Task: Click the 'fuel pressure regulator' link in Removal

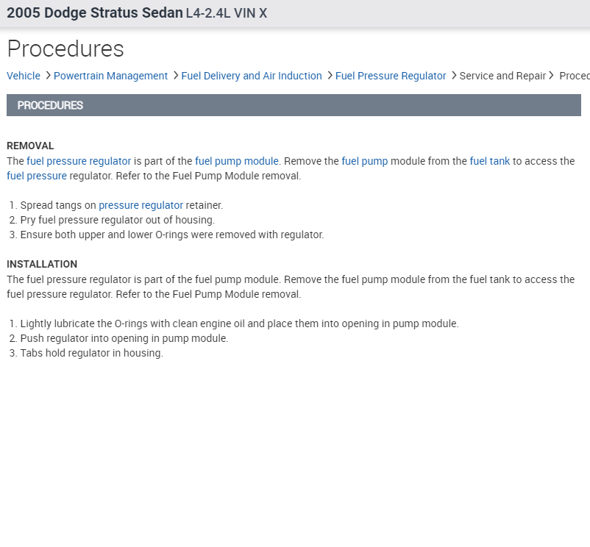Action: pos(79,161)
